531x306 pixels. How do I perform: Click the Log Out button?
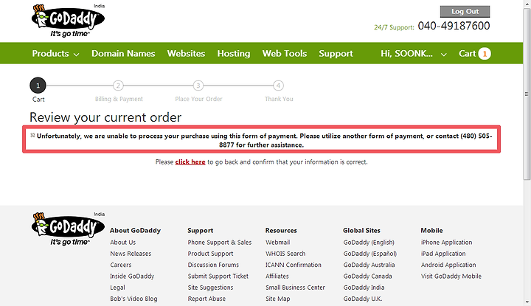[465, 12]
